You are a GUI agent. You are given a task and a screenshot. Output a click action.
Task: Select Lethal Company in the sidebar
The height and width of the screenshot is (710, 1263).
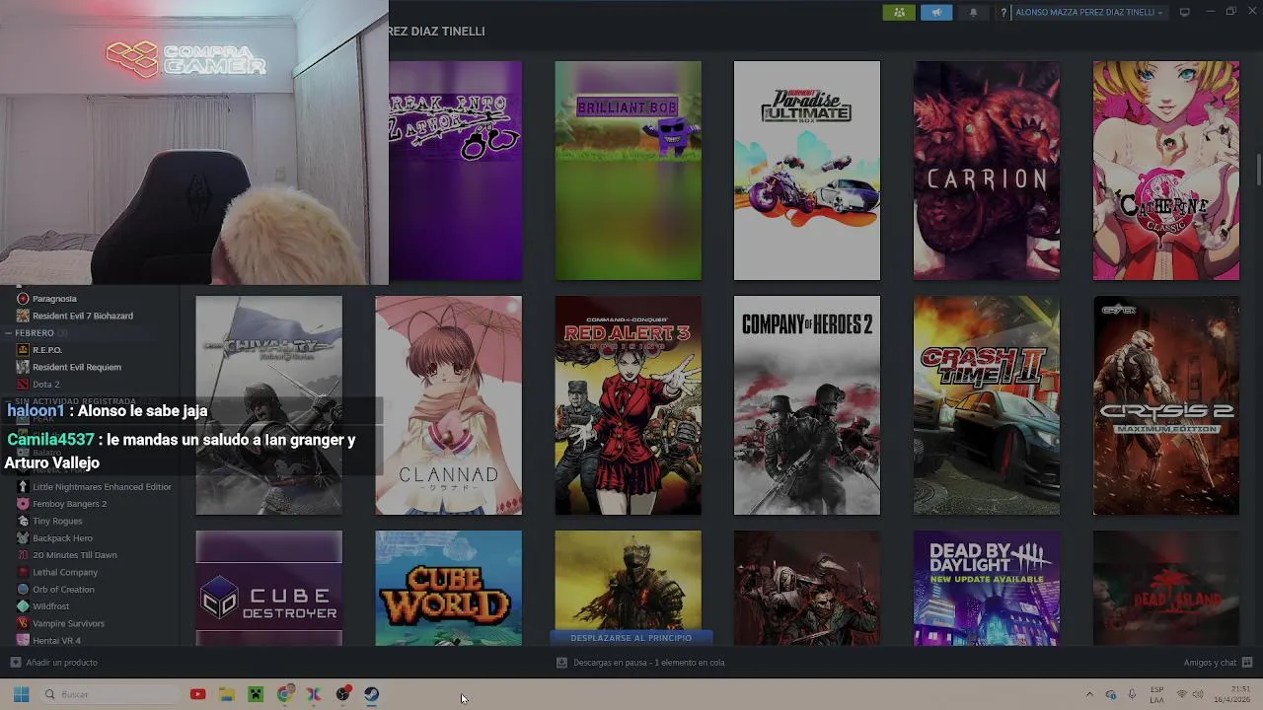[65, 572]
